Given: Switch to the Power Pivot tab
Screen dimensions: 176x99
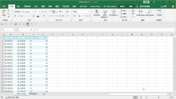Looking at the screenshot, I should coord(95,6).
